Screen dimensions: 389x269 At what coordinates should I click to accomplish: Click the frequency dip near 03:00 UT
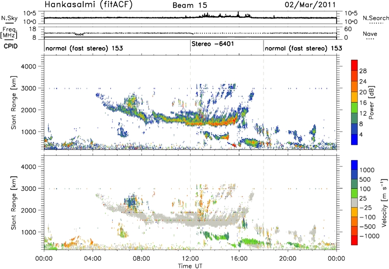click(79, 34)
